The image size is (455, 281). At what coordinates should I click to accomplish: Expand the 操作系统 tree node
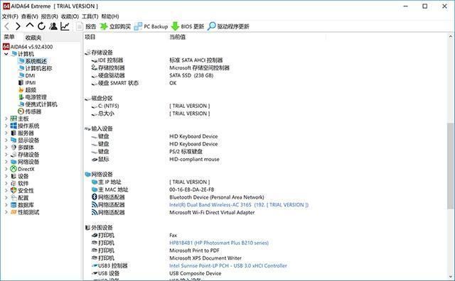point(6,126)
